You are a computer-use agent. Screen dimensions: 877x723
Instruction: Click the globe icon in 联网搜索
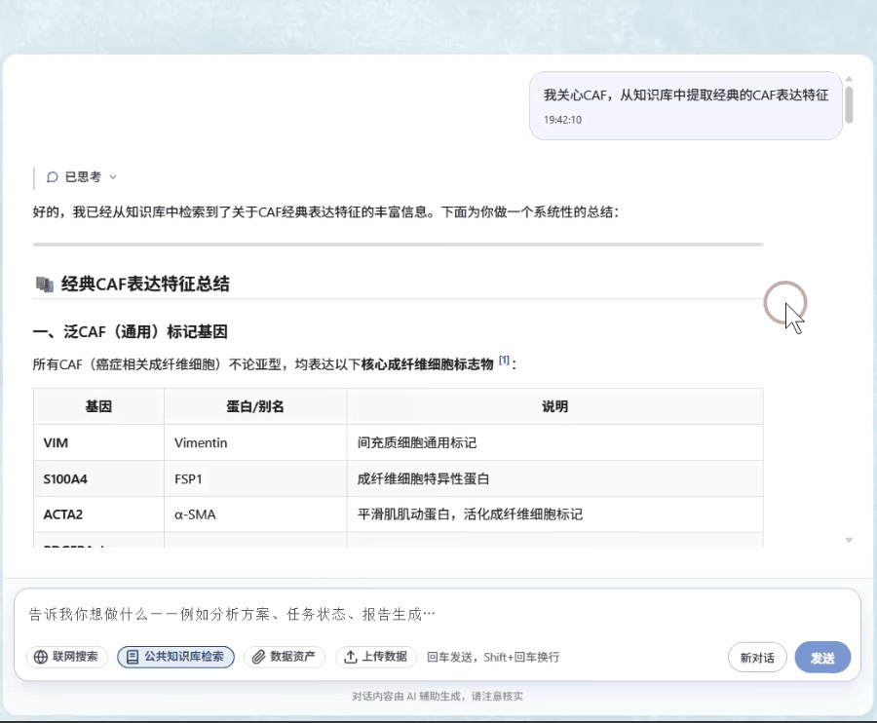pyautogui.click(x=41, y=657)
